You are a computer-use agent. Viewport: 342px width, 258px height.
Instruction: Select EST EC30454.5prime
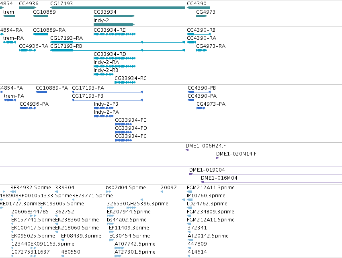pos(111,240)
